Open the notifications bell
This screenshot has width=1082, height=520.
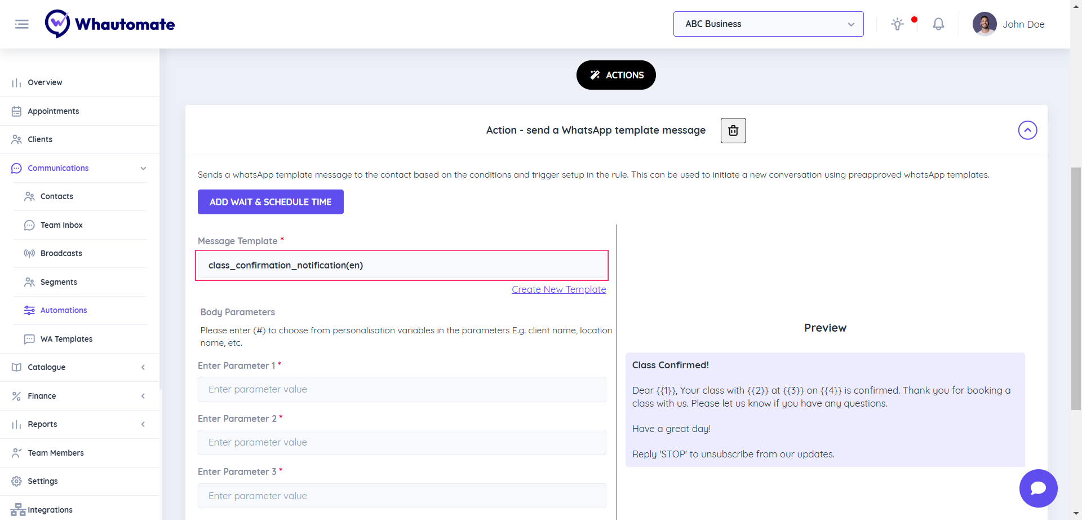pyautogui.click(x=938, y=24)
